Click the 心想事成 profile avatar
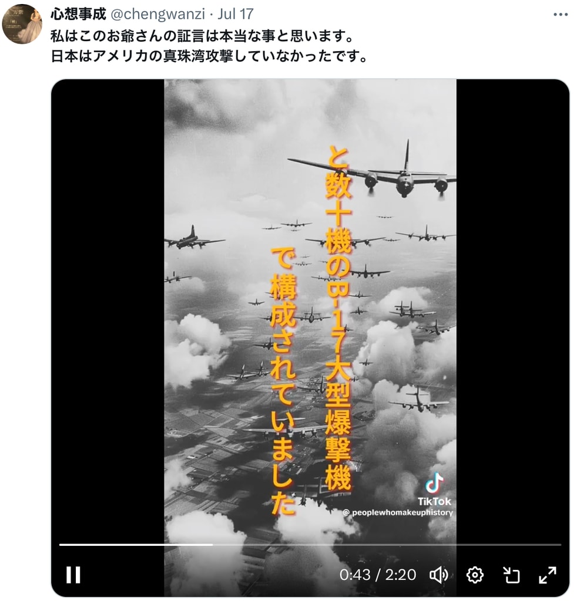The image size is (580, 601). (x=22, y=24)
